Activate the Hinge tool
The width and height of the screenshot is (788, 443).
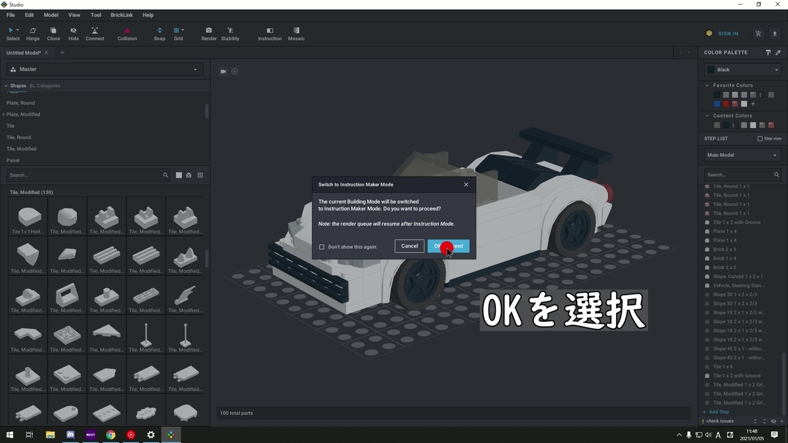coord(32,33)
